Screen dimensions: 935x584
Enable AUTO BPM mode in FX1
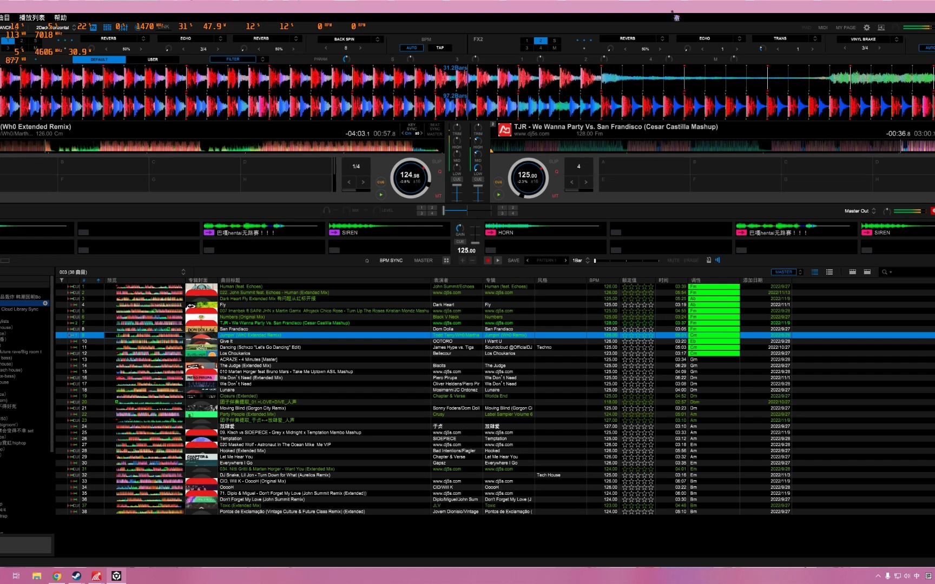coord(412,48)
